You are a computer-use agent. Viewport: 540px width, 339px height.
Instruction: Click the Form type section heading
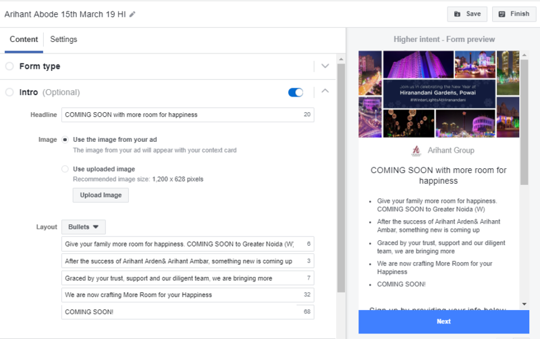click(x=40, y=66)
